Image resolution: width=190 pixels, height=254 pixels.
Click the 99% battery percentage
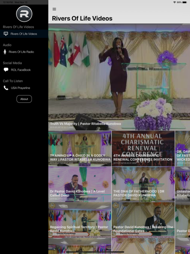tap(179, 2)
